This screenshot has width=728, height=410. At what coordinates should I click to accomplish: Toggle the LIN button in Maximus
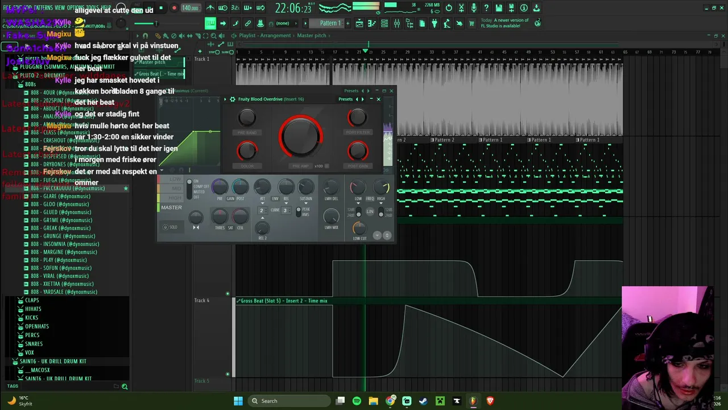pos(370,211)
